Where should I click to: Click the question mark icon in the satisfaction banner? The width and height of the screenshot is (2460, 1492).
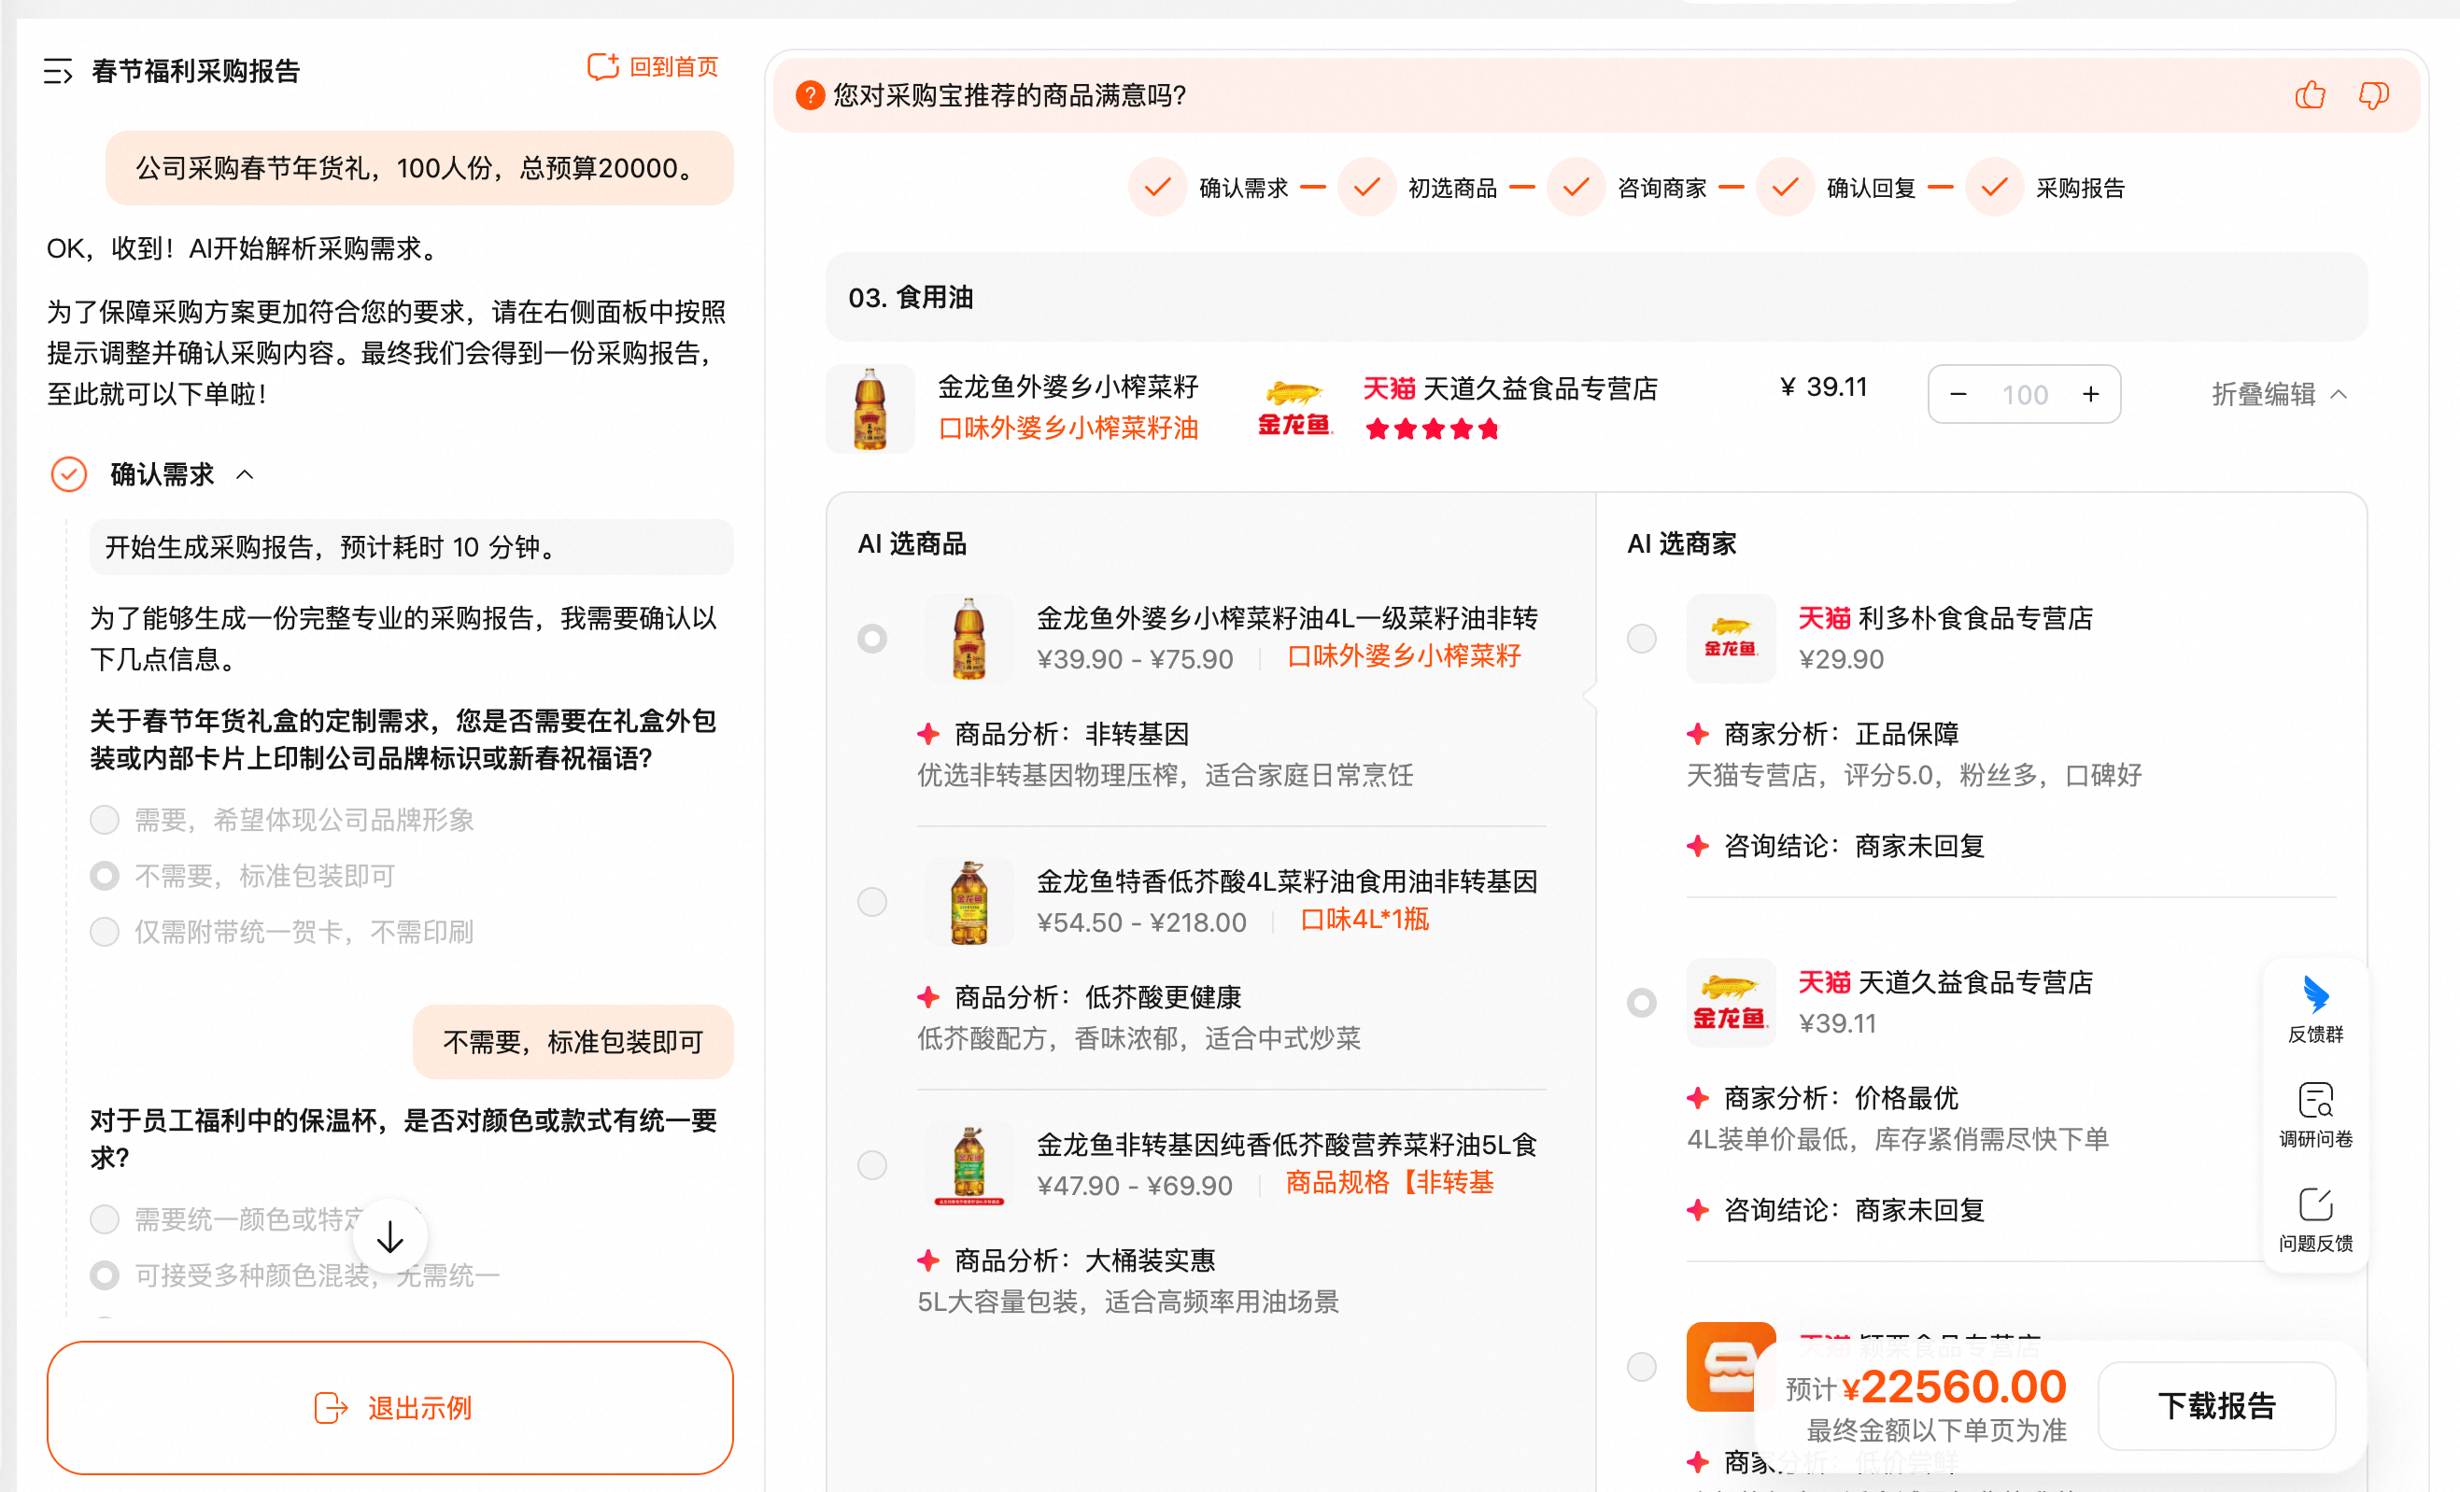pyautogui.click(x=809, y=96)
